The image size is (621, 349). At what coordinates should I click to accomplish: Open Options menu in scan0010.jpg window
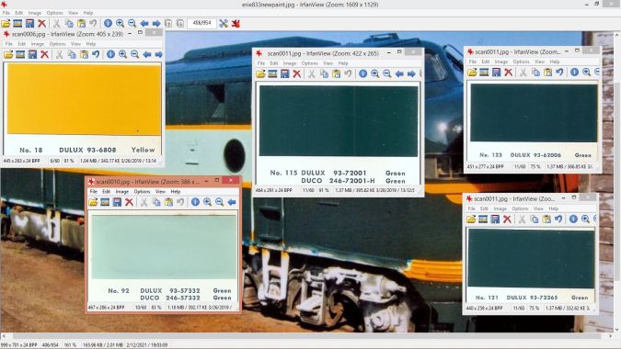[142, 192]
